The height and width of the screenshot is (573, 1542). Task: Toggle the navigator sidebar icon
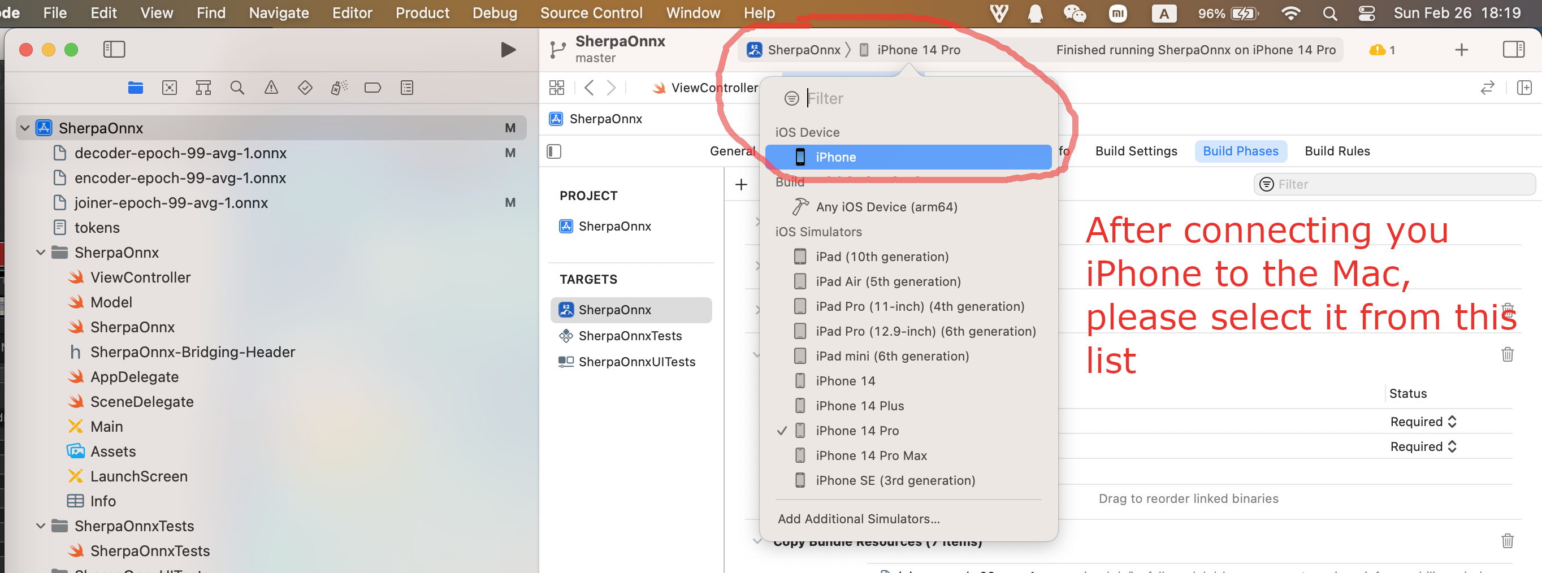(114, 49)
